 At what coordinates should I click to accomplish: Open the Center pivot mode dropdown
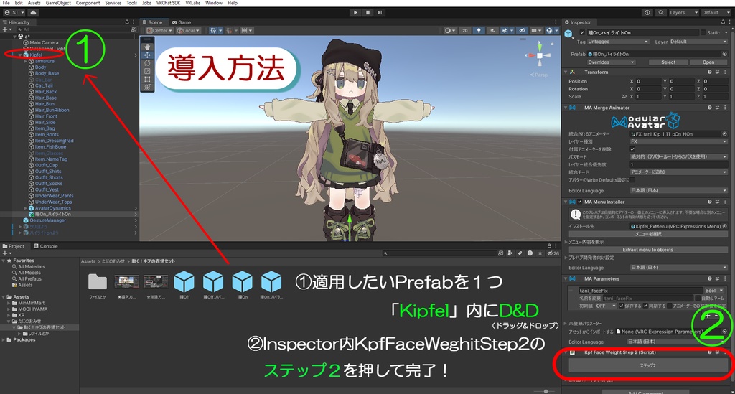pyautogui.click(x=160, y=30)
